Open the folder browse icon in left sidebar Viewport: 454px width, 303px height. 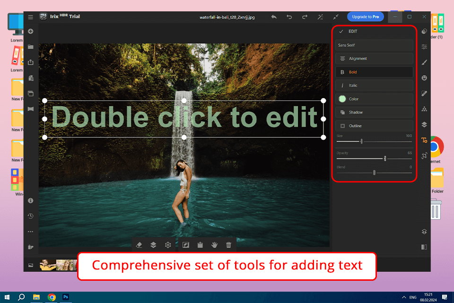coord(30,47)
